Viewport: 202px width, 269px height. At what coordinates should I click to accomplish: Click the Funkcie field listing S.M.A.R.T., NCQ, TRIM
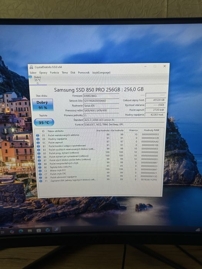[124, 125]
